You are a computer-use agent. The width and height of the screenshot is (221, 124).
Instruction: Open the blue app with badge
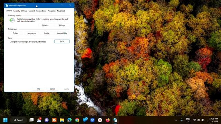pyautogui.click(x=85, y=120)
